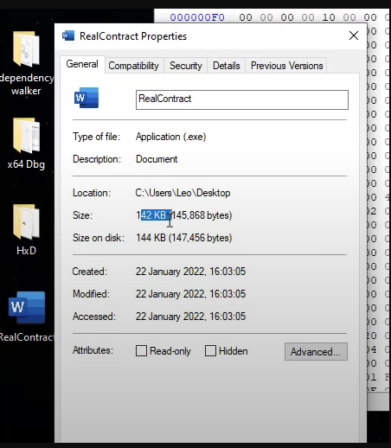Open the Advanced attributes dialog
This screenshot has height=448, width=391.
pyautogui.click(x=316, y=351)
